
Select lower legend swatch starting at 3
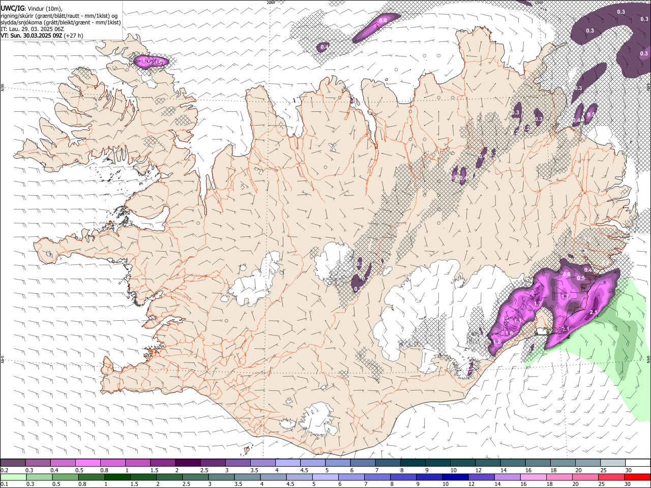(x=221, y=477)
